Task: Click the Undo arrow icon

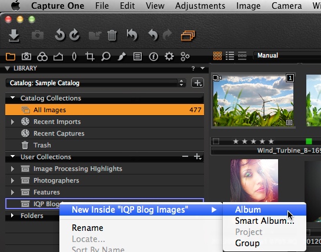Action: click(153, 35)
